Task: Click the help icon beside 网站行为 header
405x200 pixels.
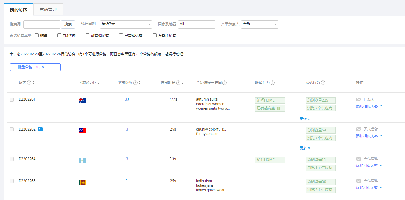Action: pos(323,82)
